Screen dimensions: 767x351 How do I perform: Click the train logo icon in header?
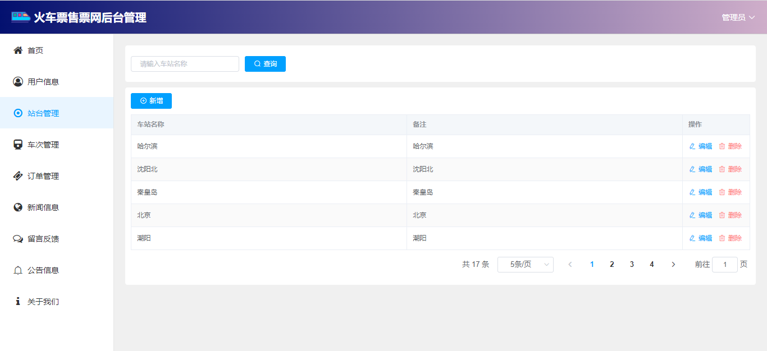(21, 17)
